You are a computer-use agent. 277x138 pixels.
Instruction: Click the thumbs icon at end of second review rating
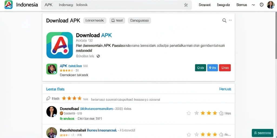[x=221, y=135]
